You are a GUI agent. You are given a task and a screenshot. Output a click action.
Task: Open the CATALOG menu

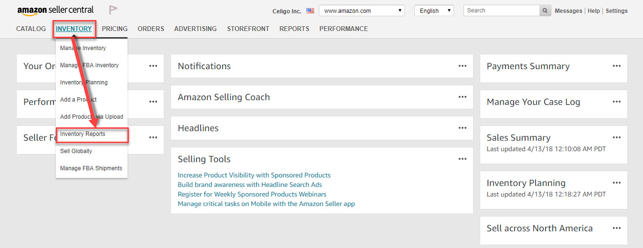pyautogui.click(x=31, y=29)
